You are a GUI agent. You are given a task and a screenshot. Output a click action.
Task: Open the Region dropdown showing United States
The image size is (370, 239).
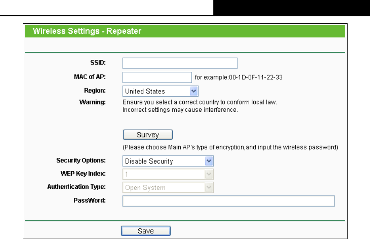tap(160, 91)
